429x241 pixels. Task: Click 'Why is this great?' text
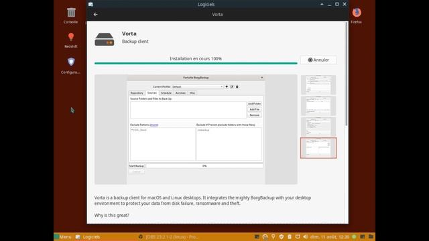pyautogui.click(x=112, y=216)
